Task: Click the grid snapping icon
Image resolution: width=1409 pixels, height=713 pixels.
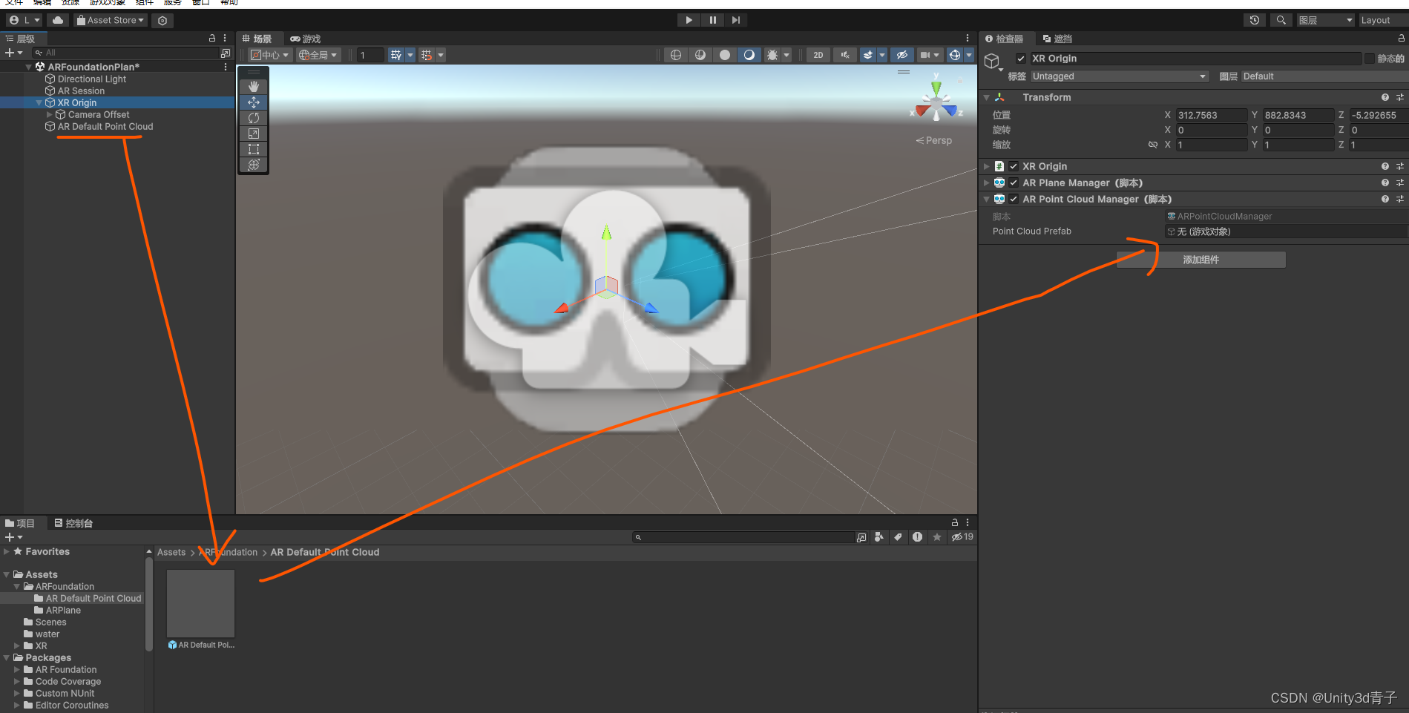Action: point(396,55)
